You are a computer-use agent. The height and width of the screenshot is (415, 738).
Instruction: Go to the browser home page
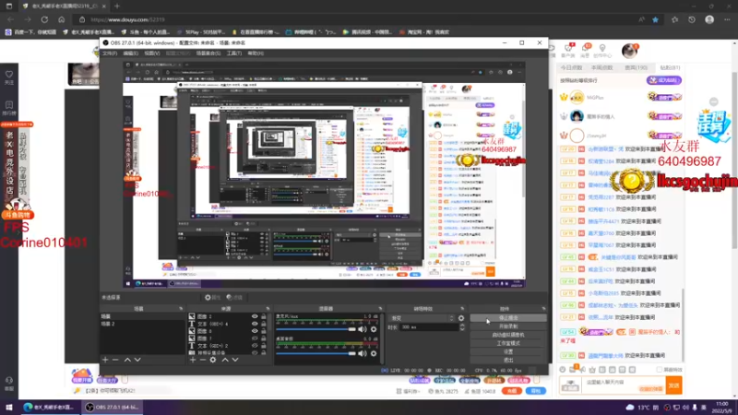[61, 19]
